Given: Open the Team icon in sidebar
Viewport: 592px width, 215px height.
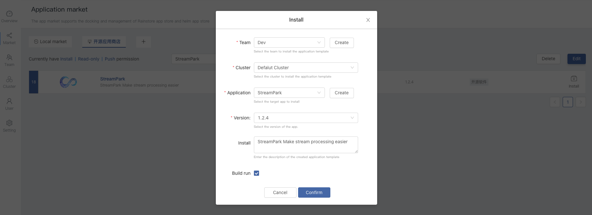Looking at the screenshot, I should pyautogui.click(x=9, y=57).
